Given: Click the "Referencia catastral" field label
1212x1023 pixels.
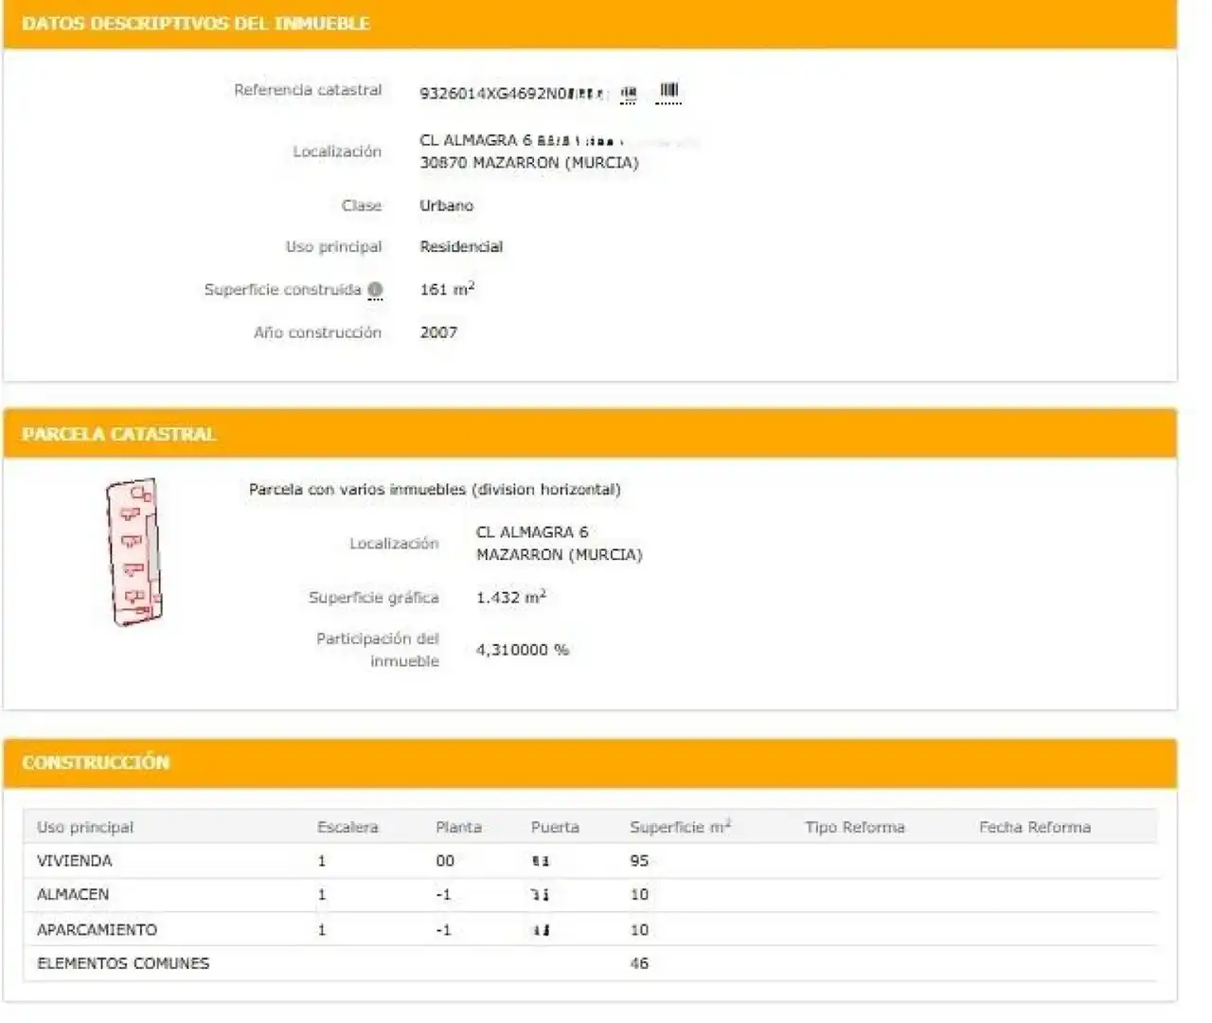Looking at the screenshot, I should coord(308,90).
